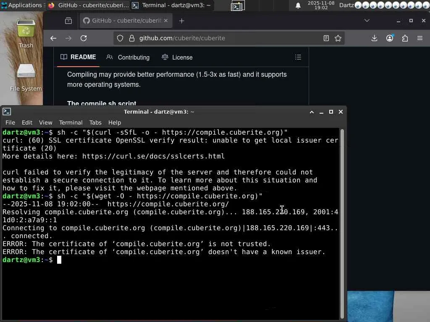Screen dimensions: 430x322
Task: Open the Applications menu in the top panel
Action: click(23, 5)
